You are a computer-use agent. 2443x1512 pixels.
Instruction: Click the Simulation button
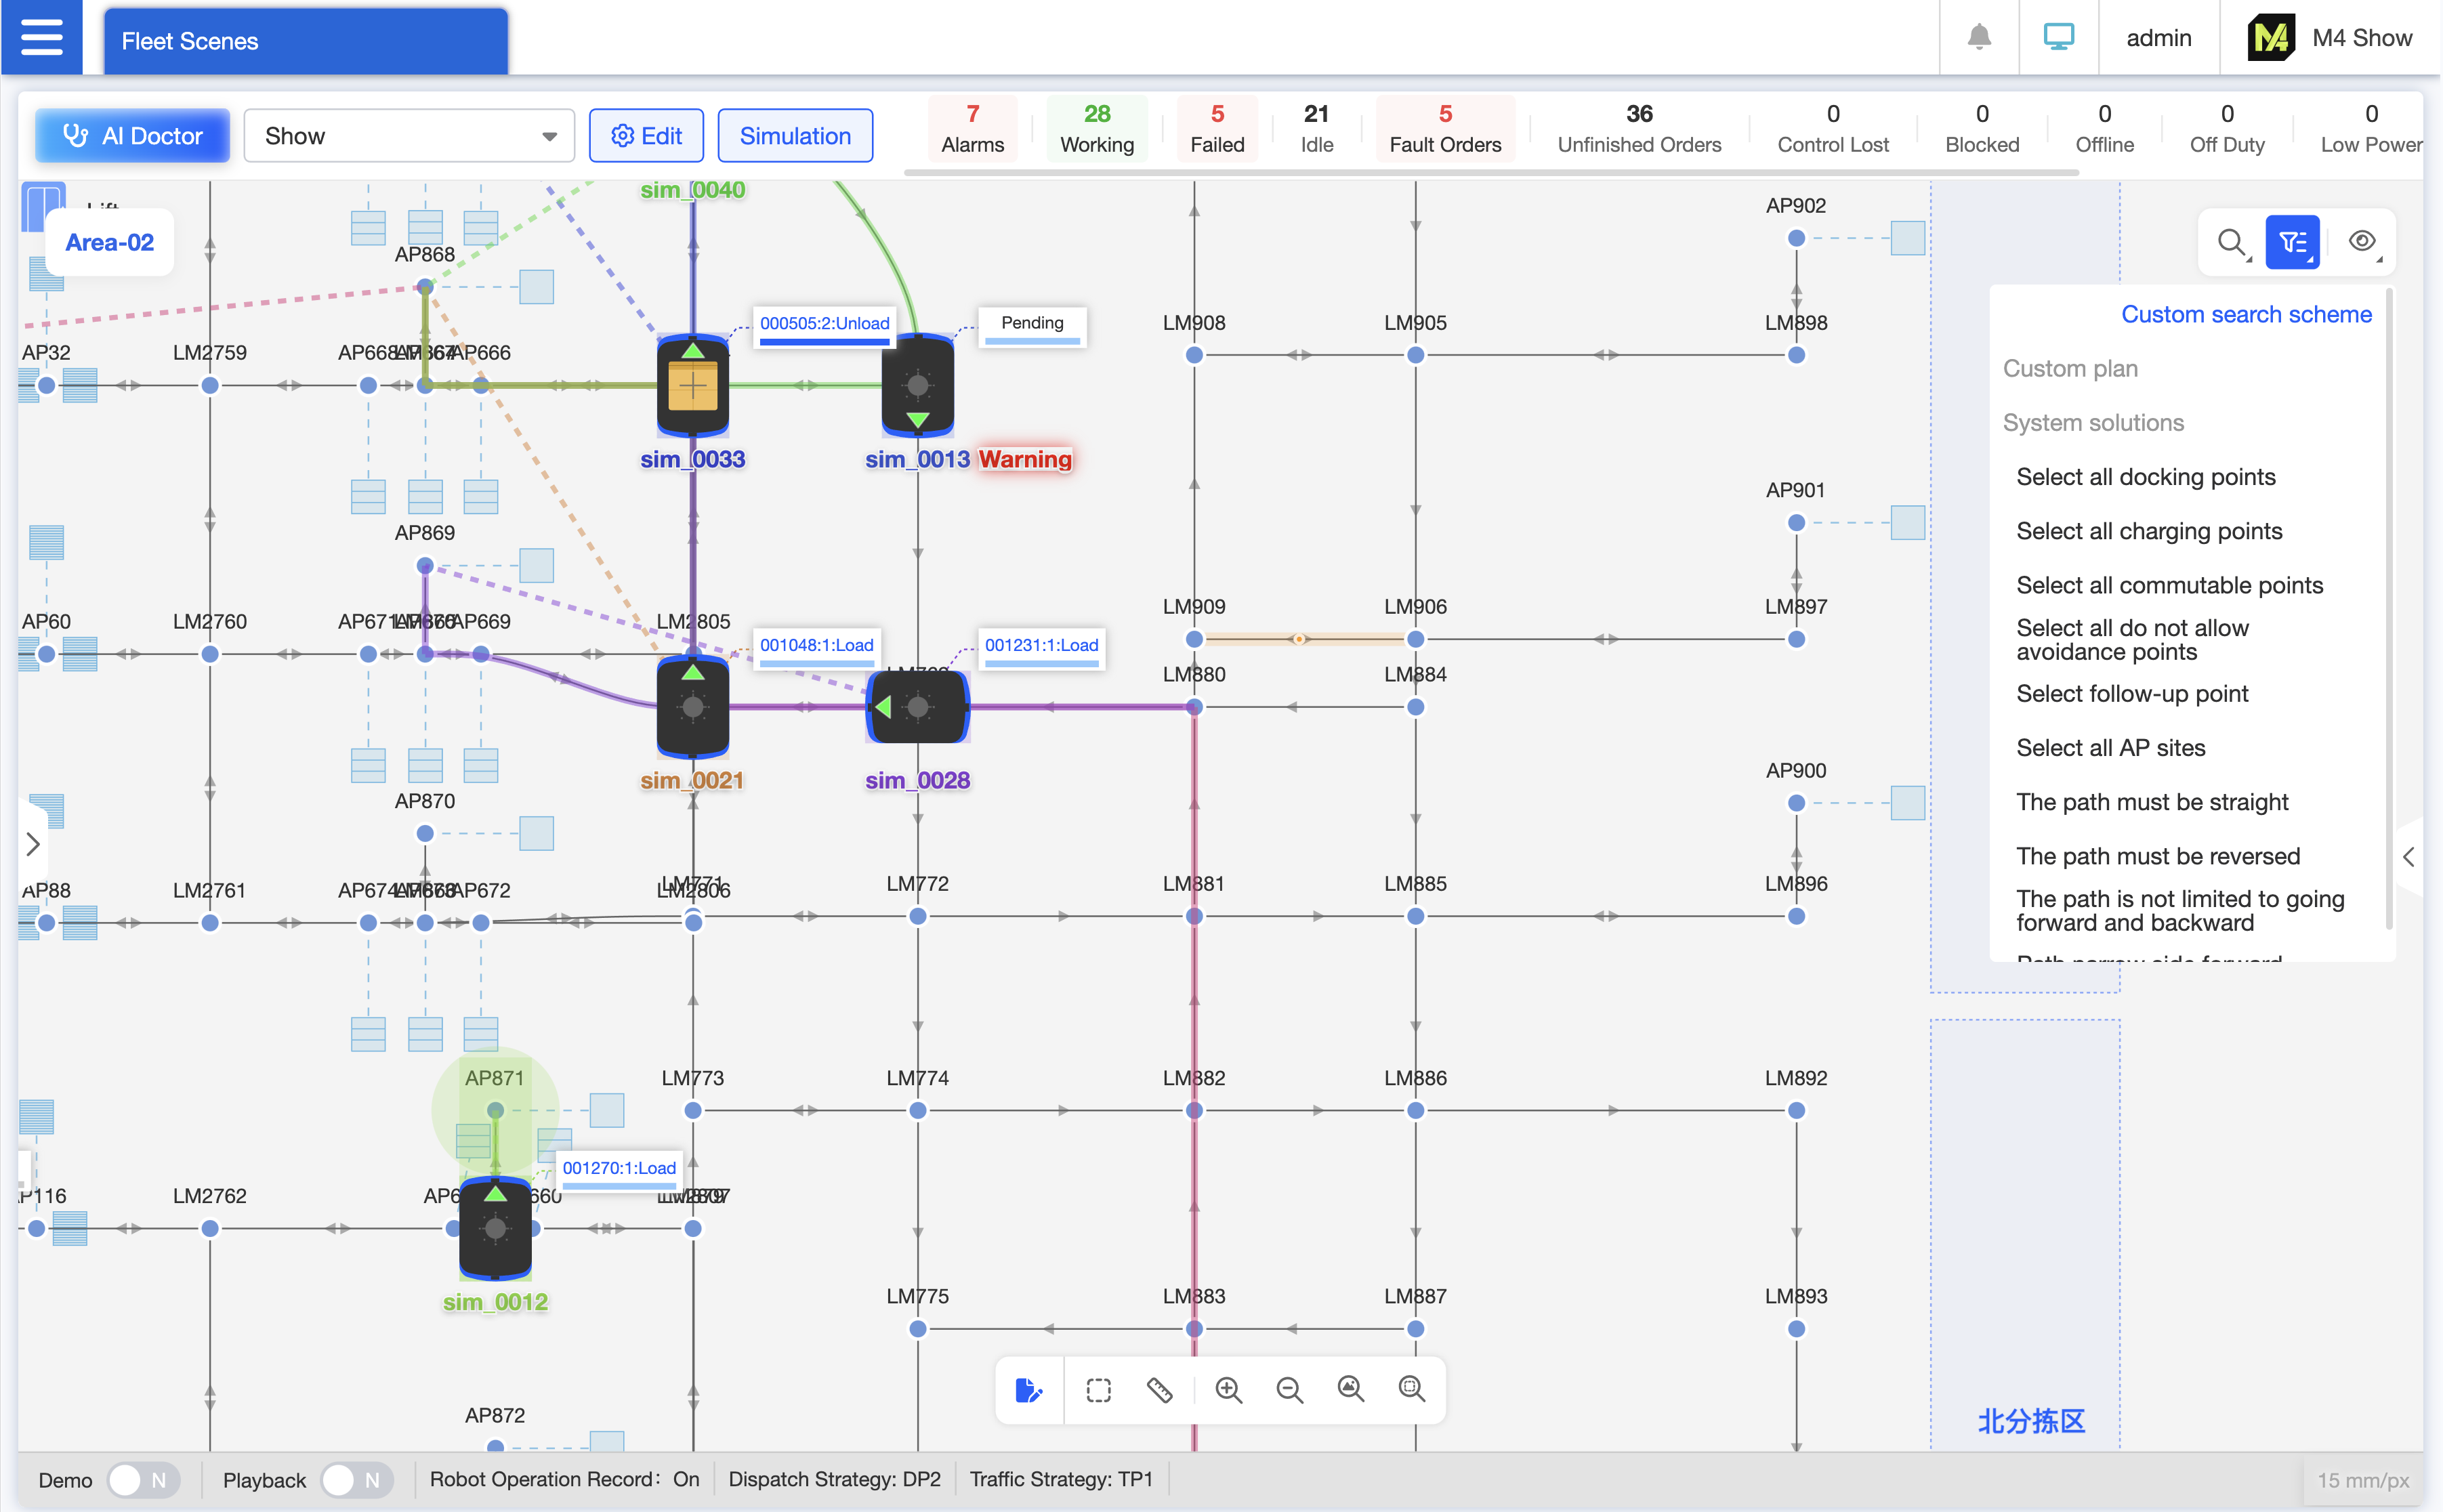tap(795, 136)
